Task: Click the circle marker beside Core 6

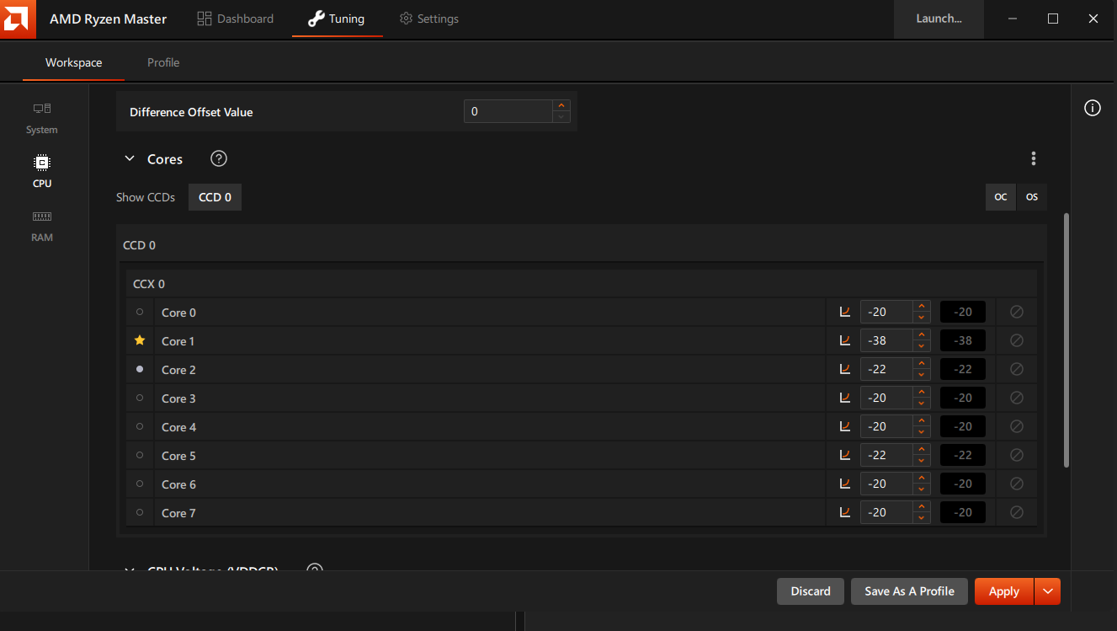Action: pyautogui.click(x=140, y=484)
